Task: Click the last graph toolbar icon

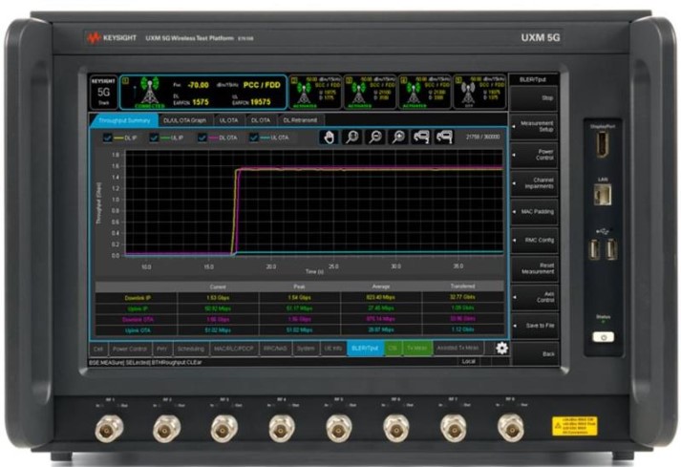Action: (x=444, y=138)
